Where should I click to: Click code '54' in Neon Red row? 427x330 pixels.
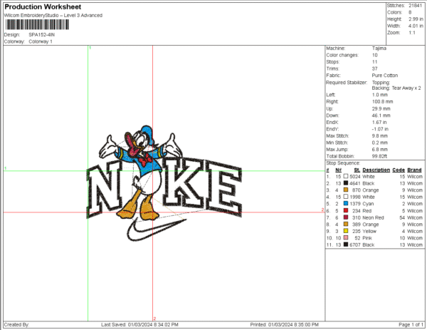point(402,217)
